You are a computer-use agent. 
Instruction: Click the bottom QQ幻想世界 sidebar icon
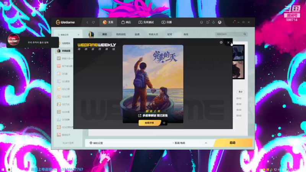pyautogui.click(x=59, y=127)
